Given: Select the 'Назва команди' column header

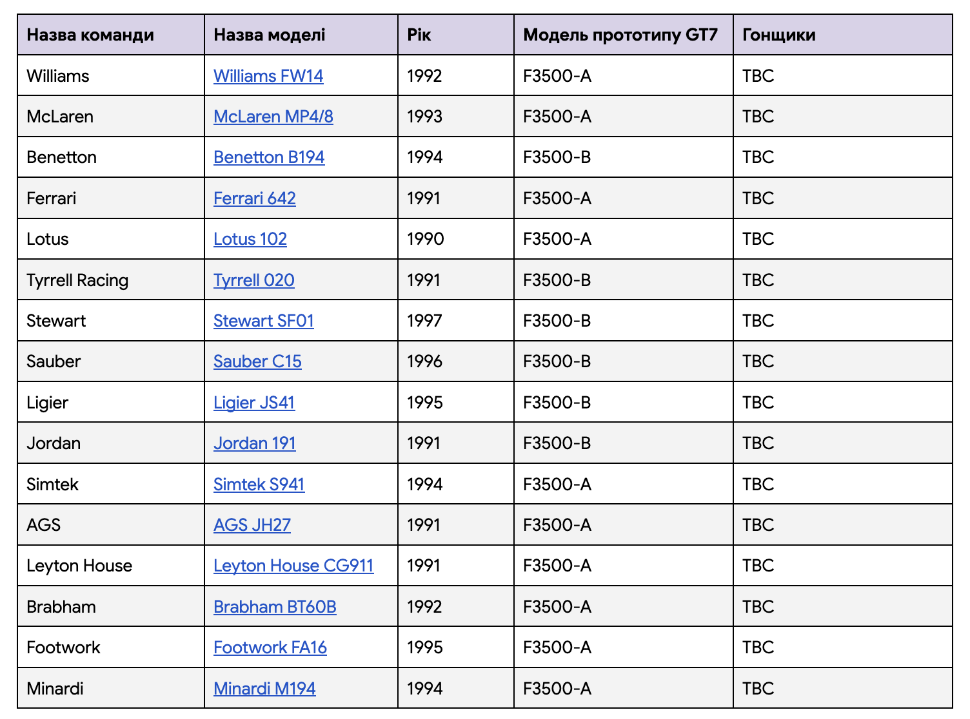Looking at the screenshot, I should (x=111, y=35).
